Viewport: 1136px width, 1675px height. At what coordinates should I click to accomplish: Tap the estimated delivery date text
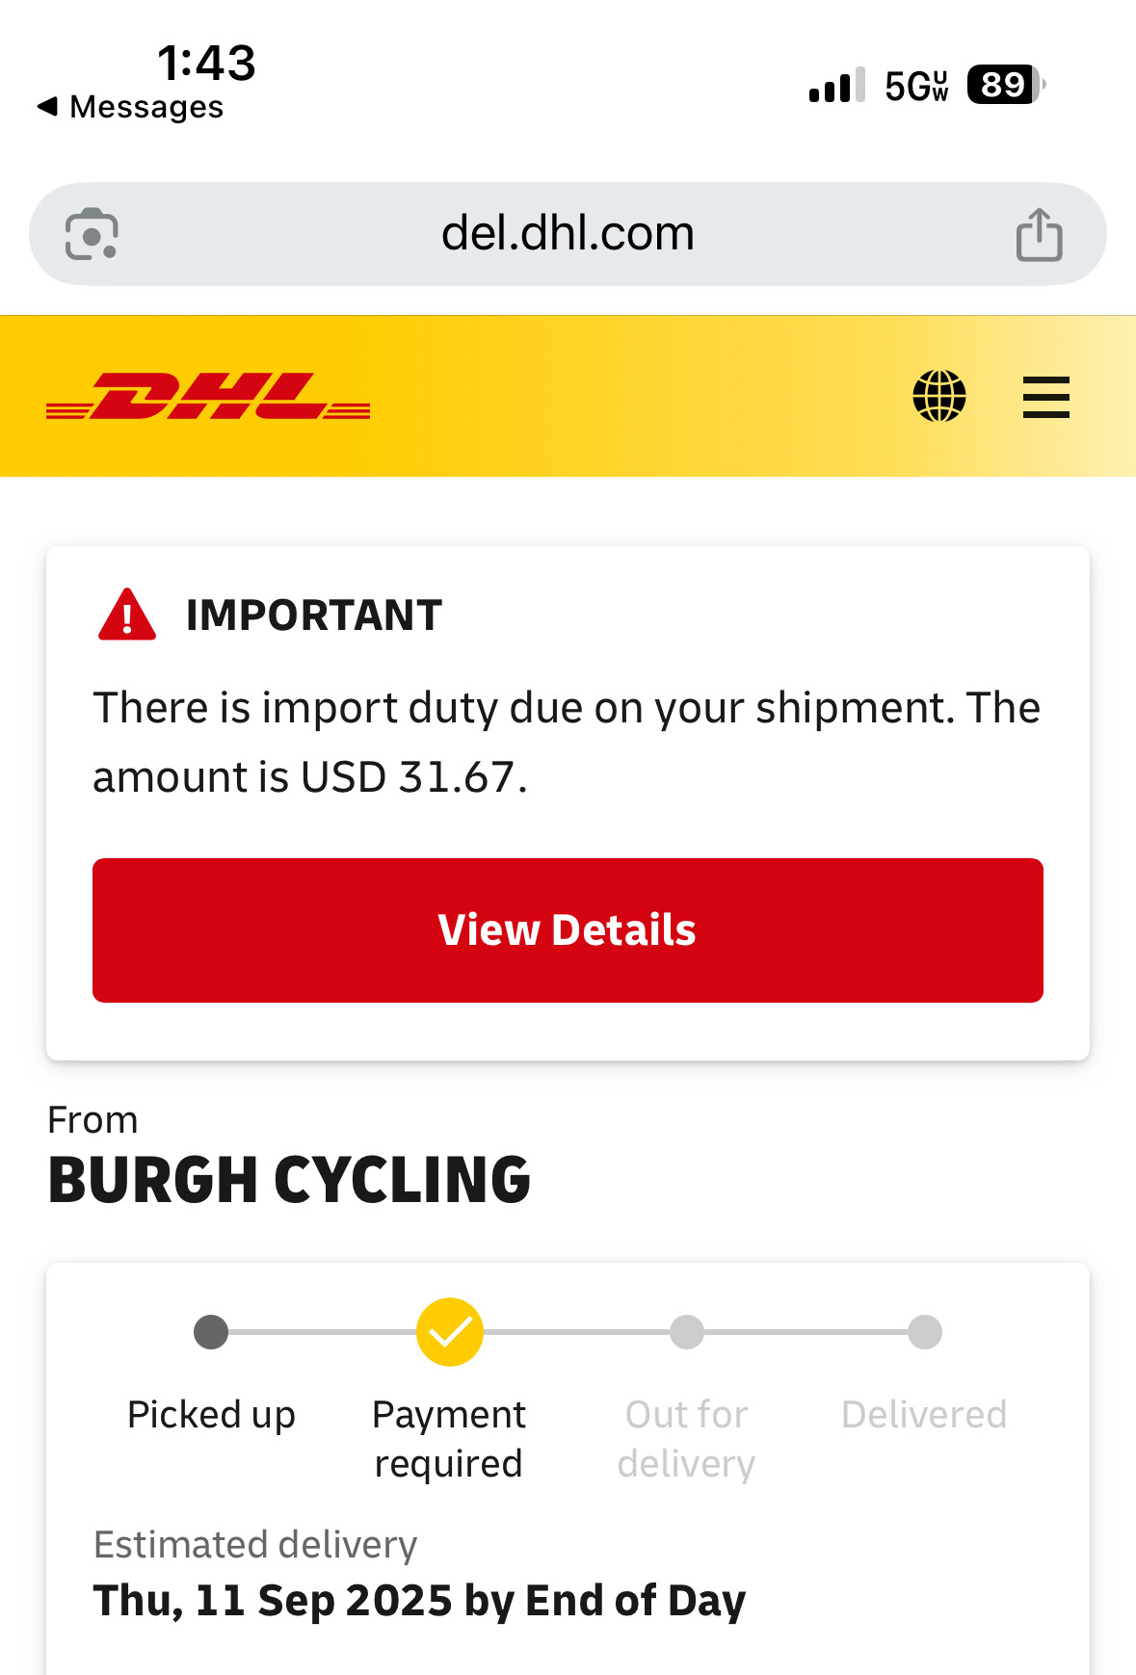tap(419, 1601)
